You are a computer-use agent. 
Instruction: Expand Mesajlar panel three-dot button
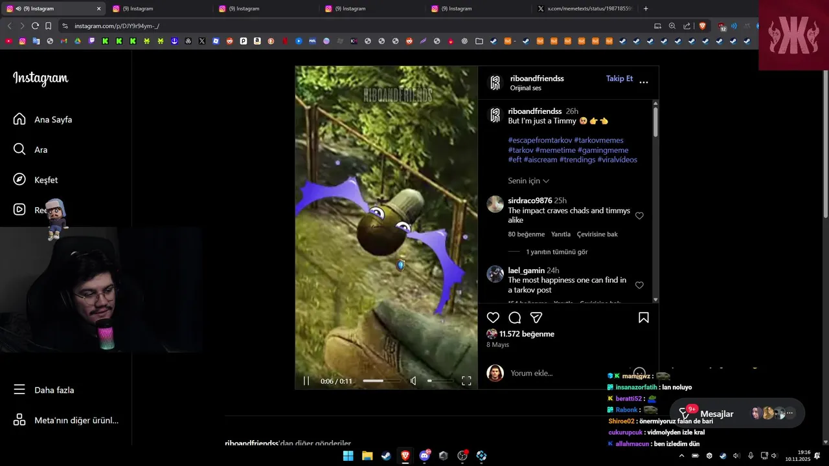coord(789,413)
